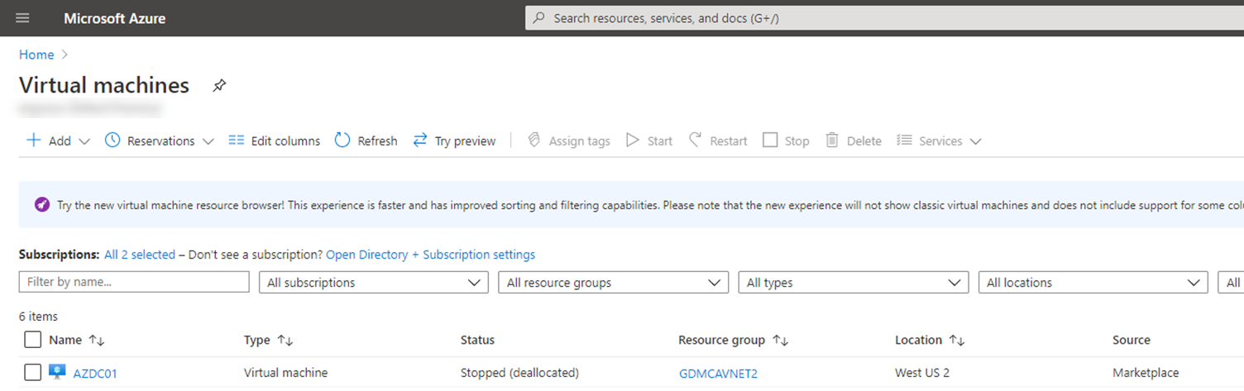Open the GDMCAVNET2 resource group link

click(718, 374)
